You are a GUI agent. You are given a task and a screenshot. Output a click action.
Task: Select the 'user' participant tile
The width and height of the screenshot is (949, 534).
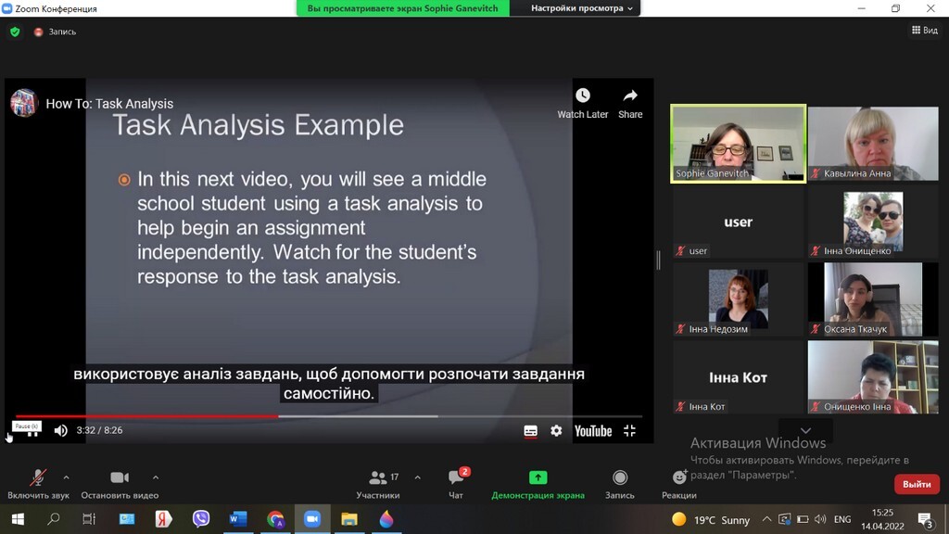(x=738, y=222)
